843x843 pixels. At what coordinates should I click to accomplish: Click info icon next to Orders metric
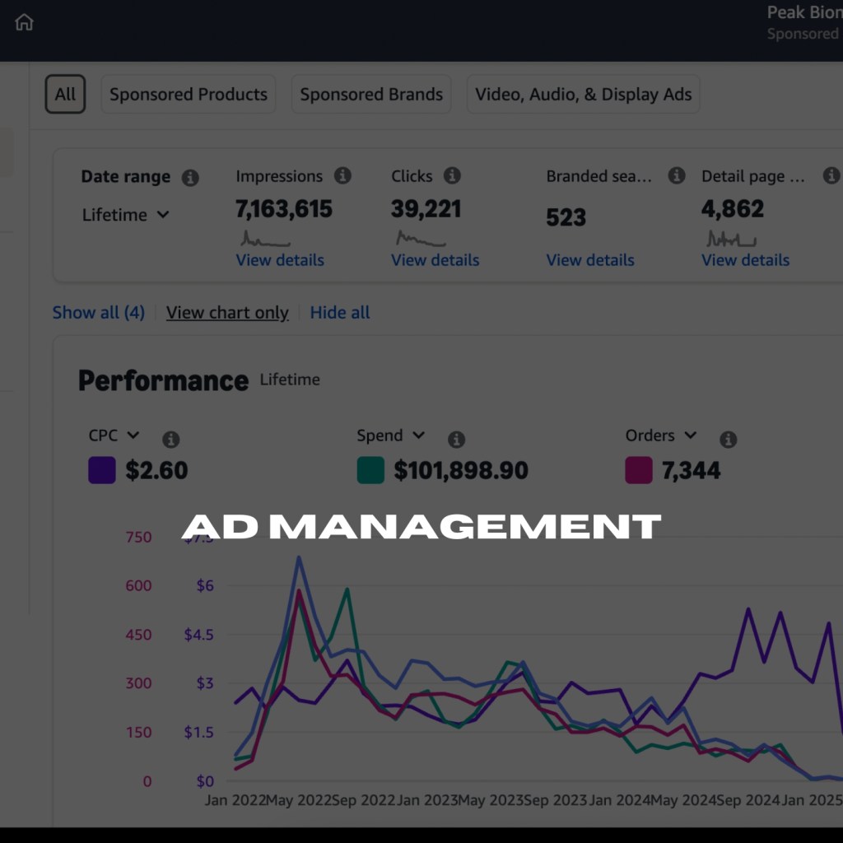[x=729, y=440]
